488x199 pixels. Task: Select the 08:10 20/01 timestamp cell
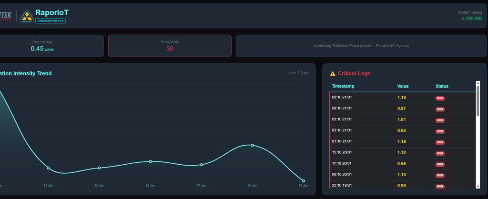pos(342,174)
